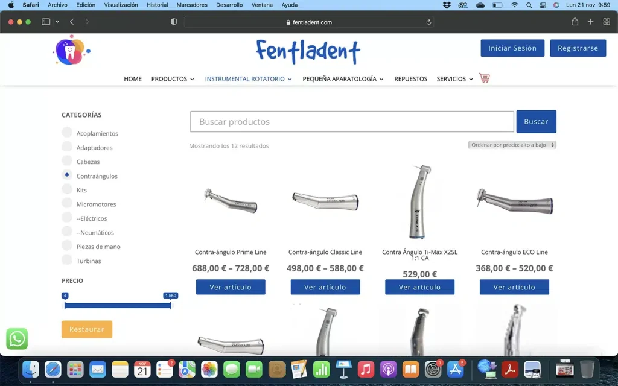Open the Ordenar por precio dropdown
618x386 pixels.
[512, 145]
